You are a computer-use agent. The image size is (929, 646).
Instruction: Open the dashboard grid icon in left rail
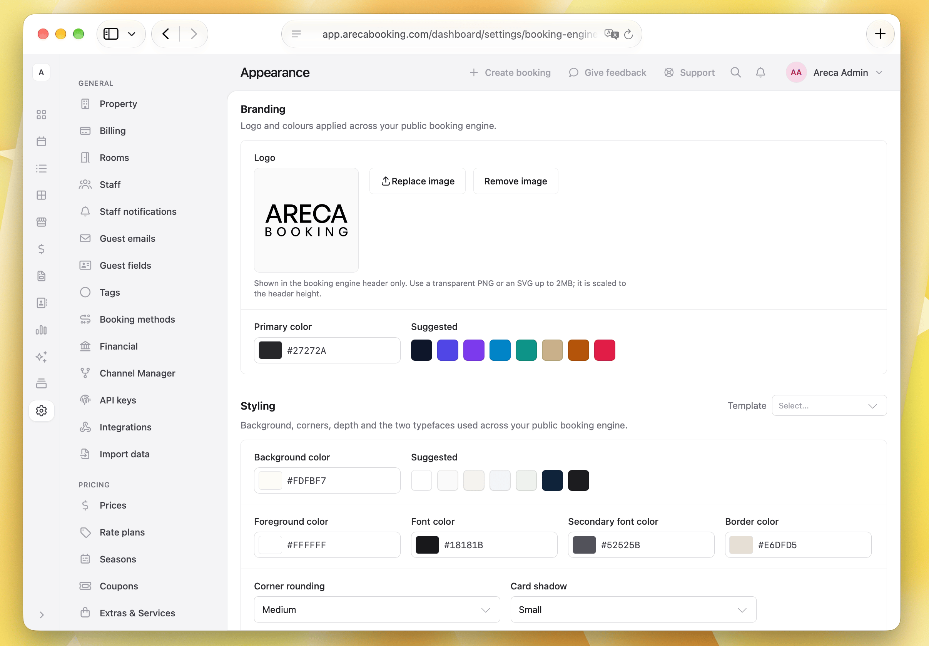[x=41, y=115]
